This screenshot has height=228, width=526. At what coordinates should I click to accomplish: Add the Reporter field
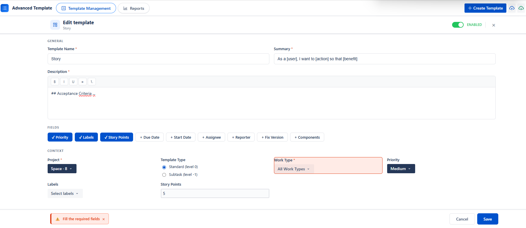pyautogui.click(x=241, y=137)
